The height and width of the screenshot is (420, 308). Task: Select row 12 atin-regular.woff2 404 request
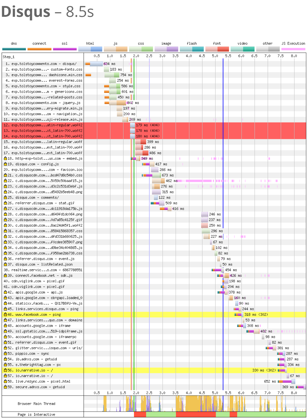pyautogui.click(x=154, y=125)
